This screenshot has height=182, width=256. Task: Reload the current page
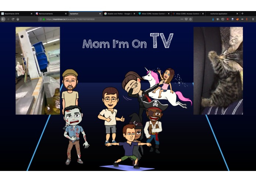pos(13,19)
